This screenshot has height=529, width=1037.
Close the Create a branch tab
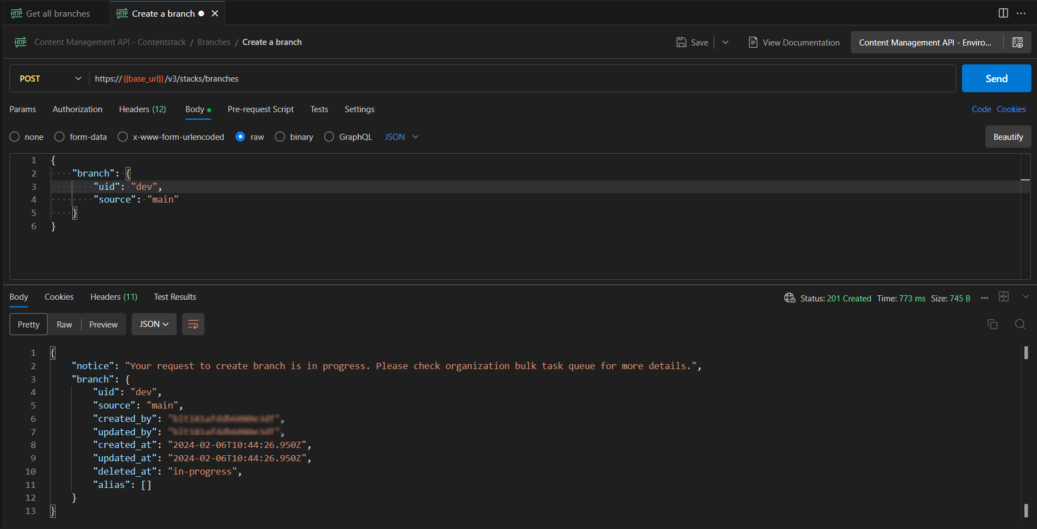point(215,13)
